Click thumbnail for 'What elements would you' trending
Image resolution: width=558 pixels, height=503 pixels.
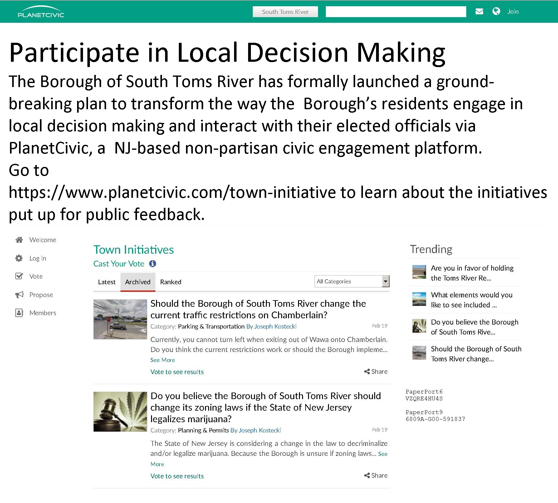point(419,299)
